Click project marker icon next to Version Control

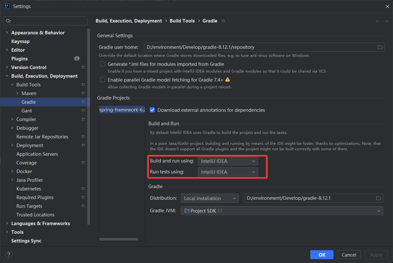point(83,67)
